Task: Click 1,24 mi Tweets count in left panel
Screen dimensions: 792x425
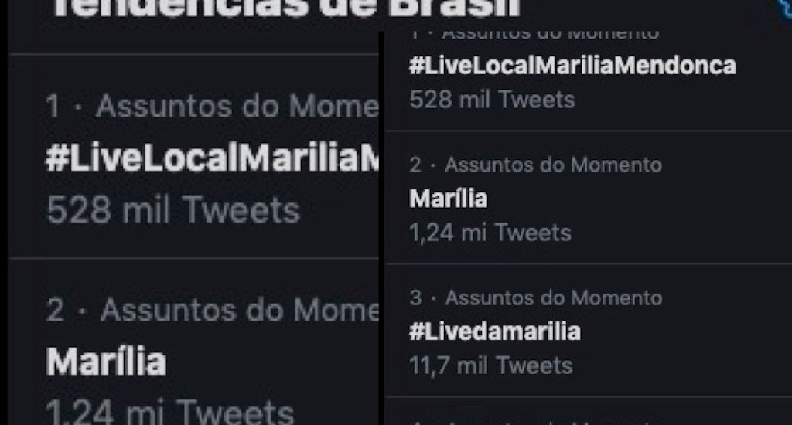Action: [x=170, y=412]
